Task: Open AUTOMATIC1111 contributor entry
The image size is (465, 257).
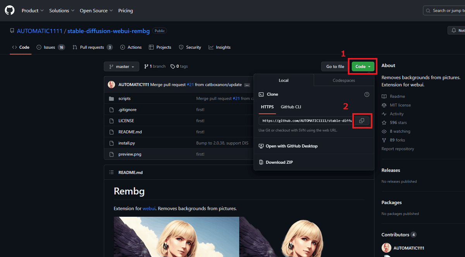Action: click(403, 248)
